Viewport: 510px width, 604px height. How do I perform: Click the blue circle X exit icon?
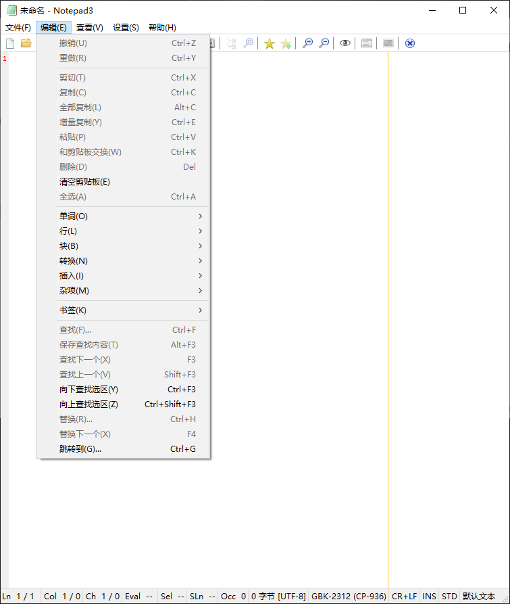click(410, 43)
